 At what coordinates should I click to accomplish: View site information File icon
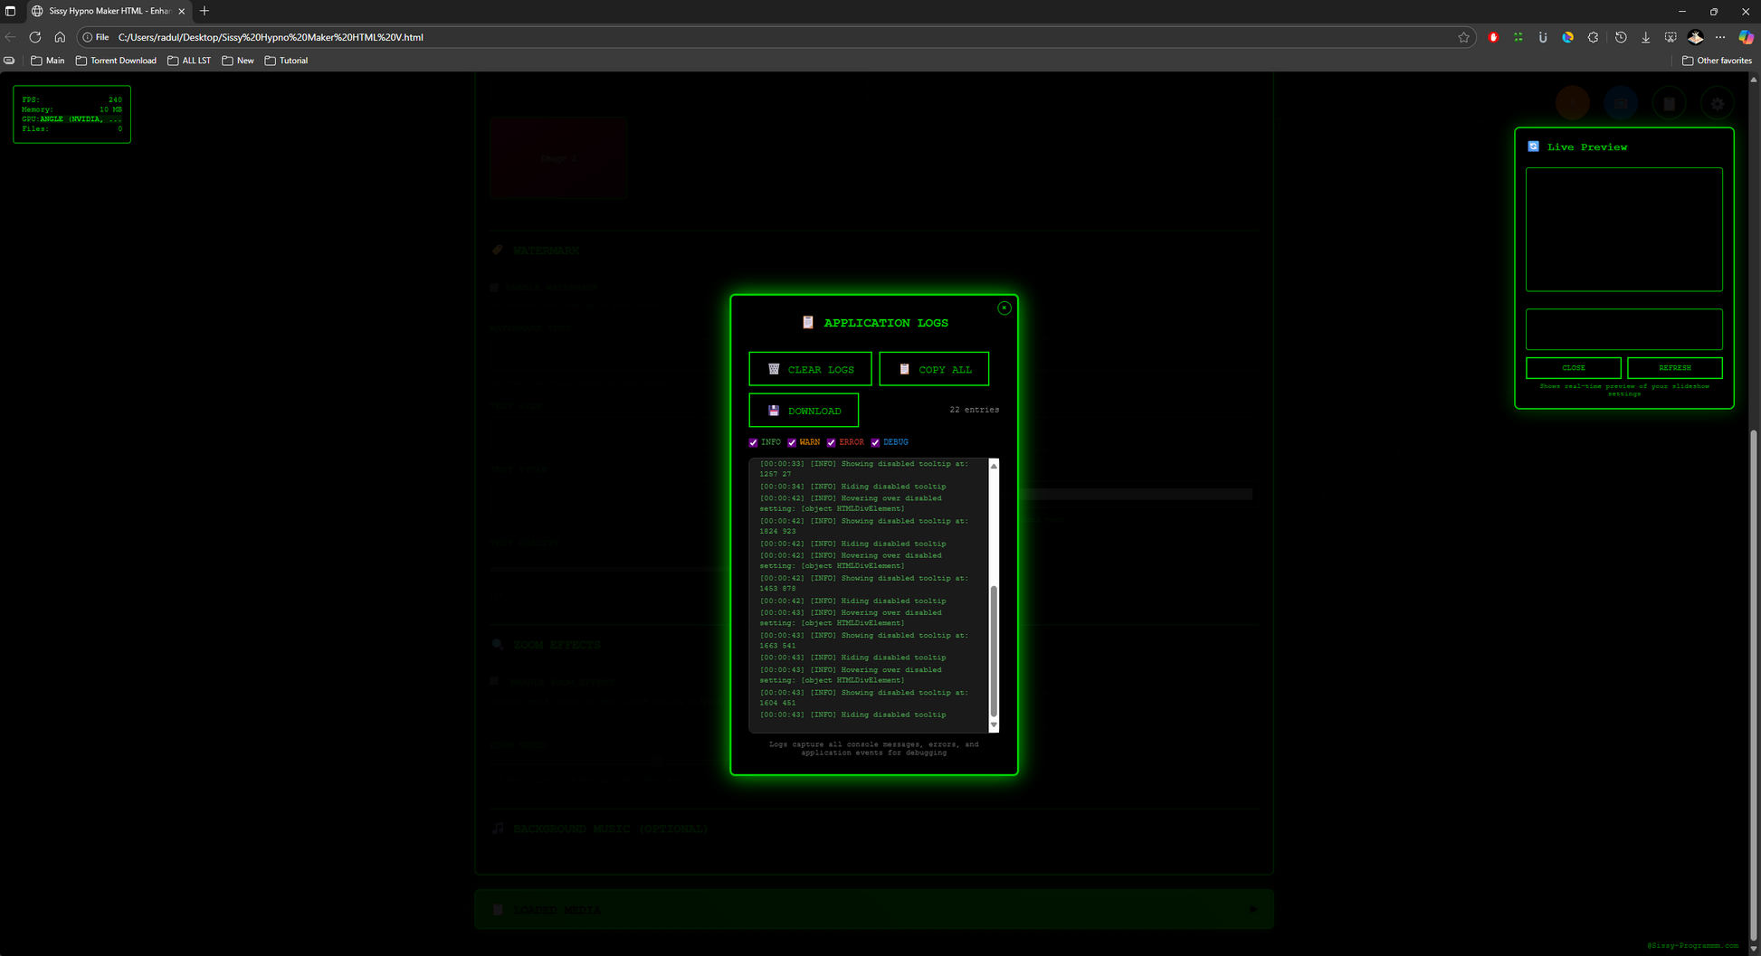tap(96, 37)
